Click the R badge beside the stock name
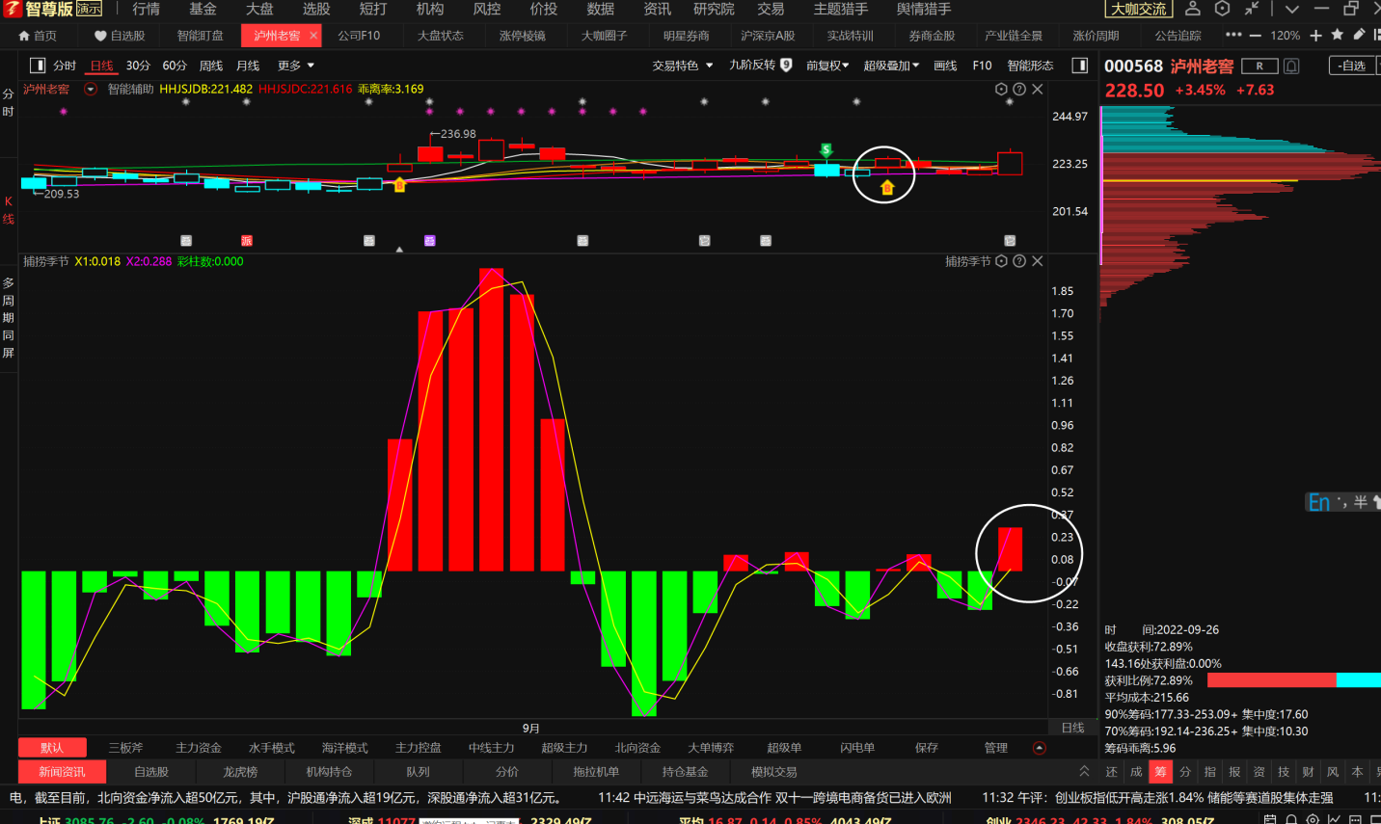 click(x=1259, y=66)
